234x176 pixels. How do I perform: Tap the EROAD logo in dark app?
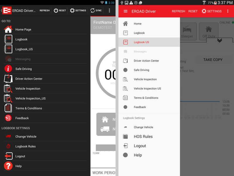pyautogui.click(x=7, y=11)
